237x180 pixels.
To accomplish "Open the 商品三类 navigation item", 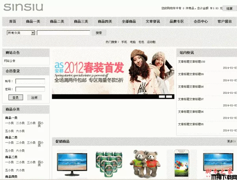I will point(81,21).
